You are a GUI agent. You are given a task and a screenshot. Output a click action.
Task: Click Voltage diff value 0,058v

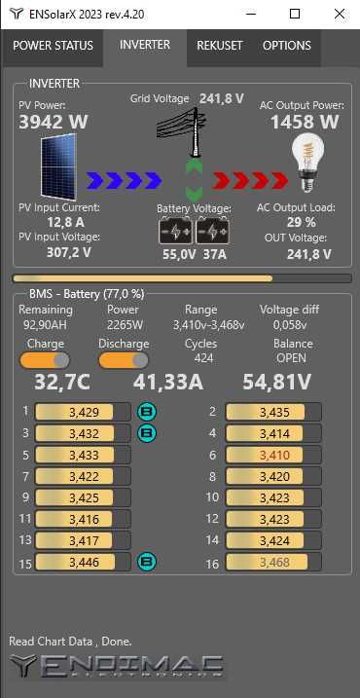(290, 325)
